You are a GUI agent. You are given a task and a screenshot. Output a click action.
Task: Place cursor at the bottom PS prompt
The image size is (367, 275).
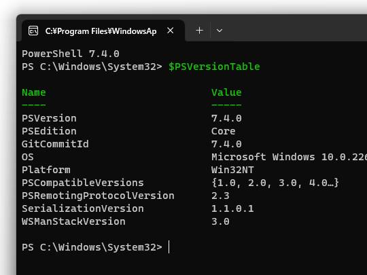[169, 247]
